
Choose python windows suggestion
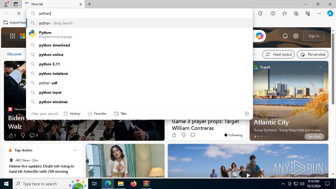[139, 102]
